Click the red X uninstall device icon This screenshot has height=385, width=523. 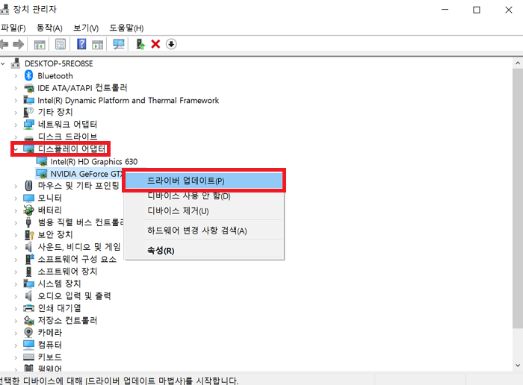pos(155,44)
